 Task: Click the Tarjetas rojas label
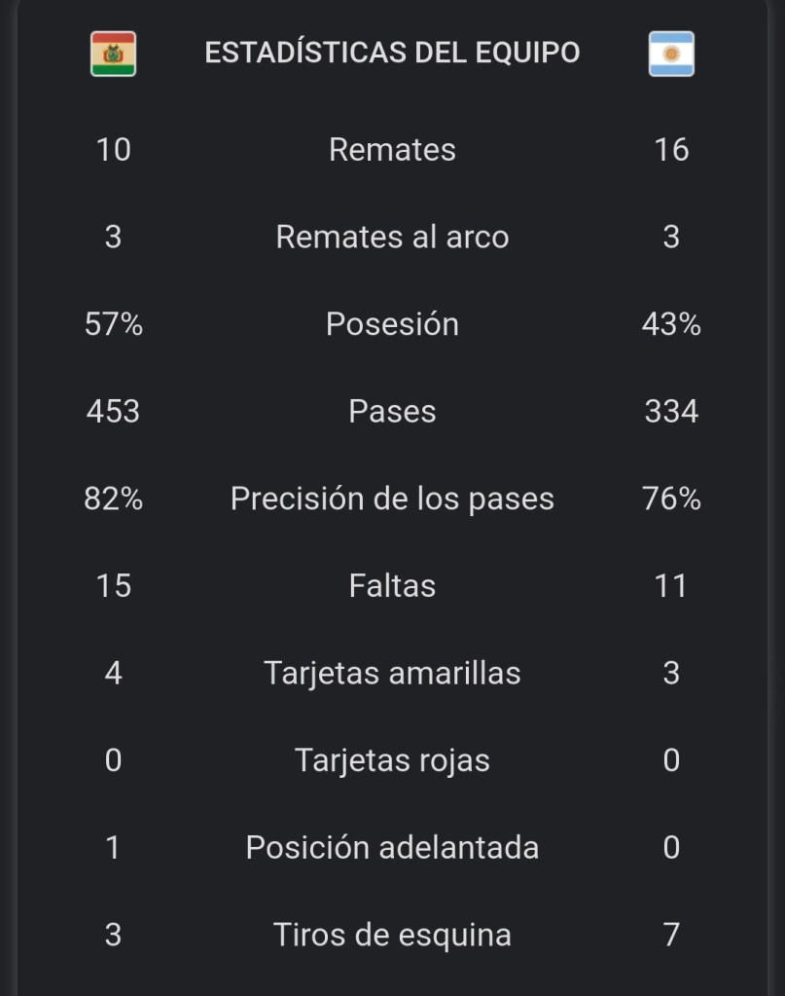(x=392, y=760)
